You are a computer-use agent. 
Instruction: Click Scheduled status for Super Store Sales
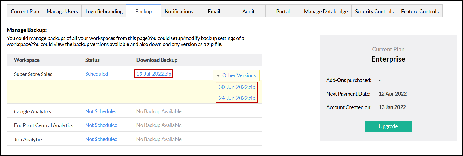click(96, 74)
